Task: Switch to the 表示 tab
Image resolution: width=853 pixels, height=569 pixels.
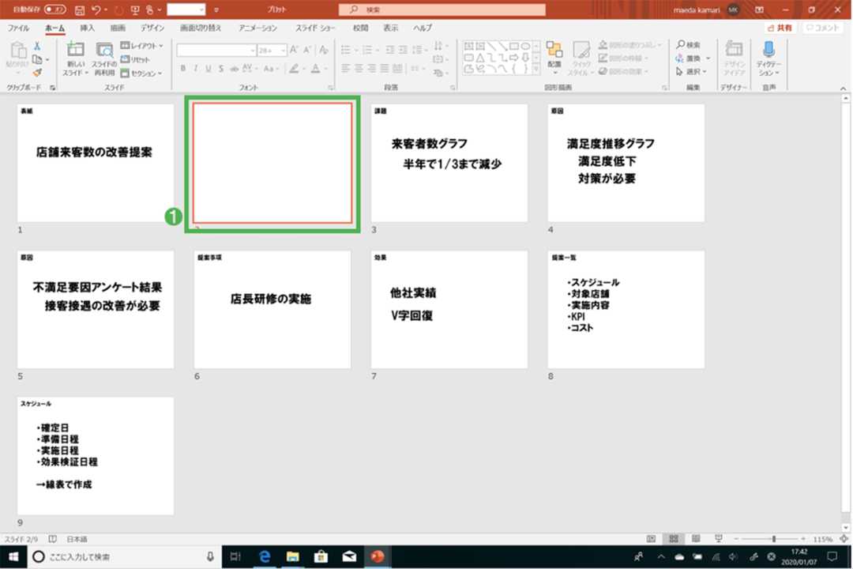Action: (391, 28)
